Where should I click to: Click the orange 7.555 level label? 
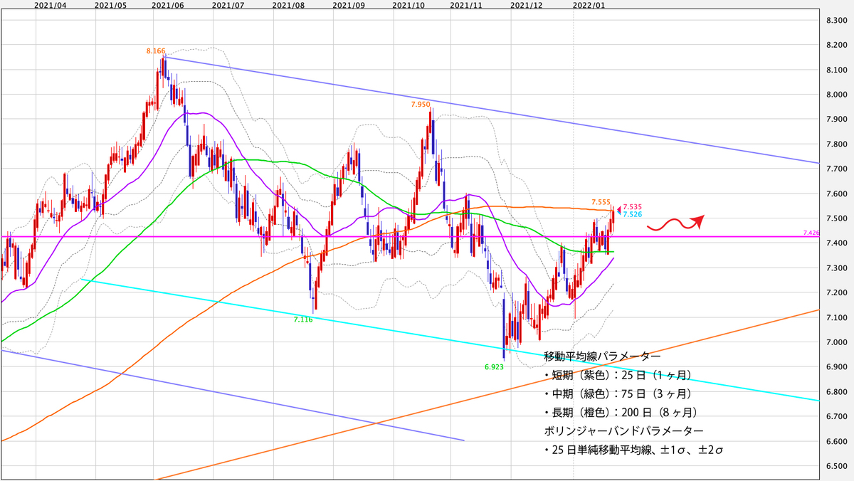click(599, 203)
